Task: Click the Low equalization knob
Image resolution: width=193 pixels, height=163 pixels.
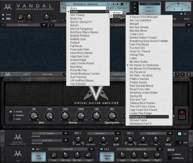Action: (x=96, y=116)
